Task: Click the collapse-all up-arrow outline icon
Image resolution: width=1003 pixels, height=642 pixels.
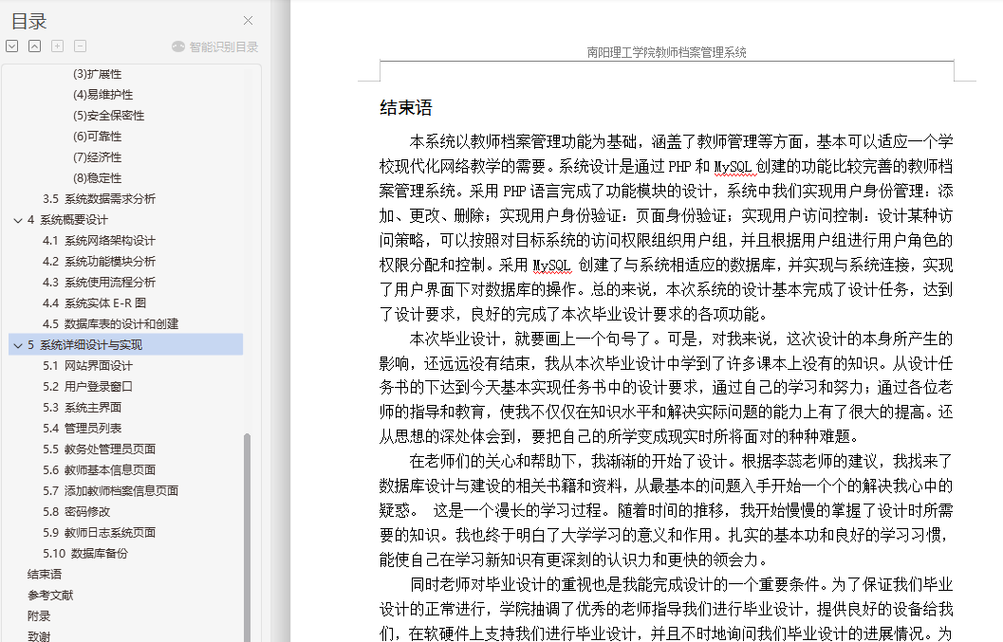Action: (34, 46)
